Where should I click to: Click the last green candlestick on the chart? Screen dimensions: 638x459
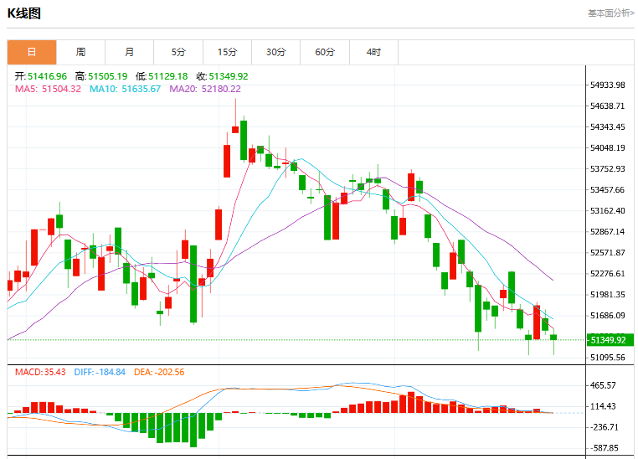(x=553, y=338)
